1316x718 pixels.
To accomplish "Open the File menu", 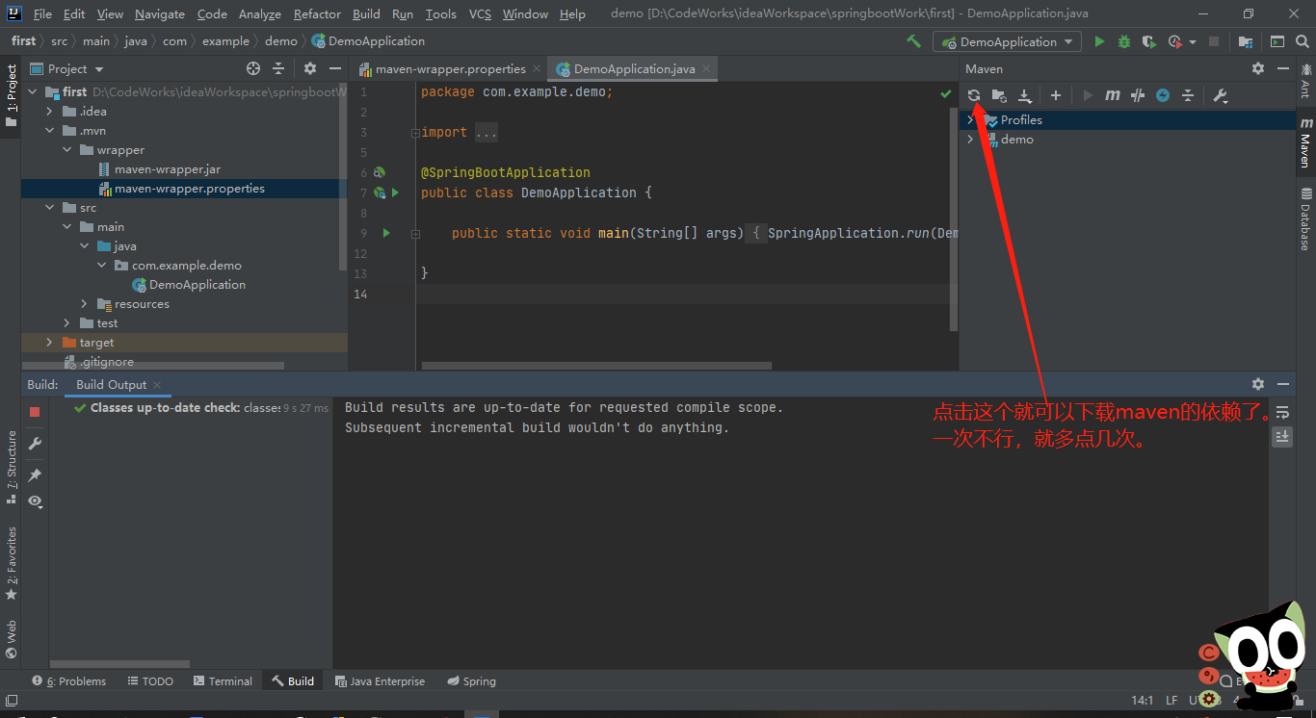I will point(42,13).
